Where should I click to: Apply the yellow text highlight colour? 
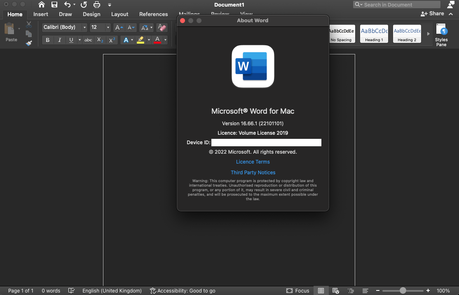(141, 40)
